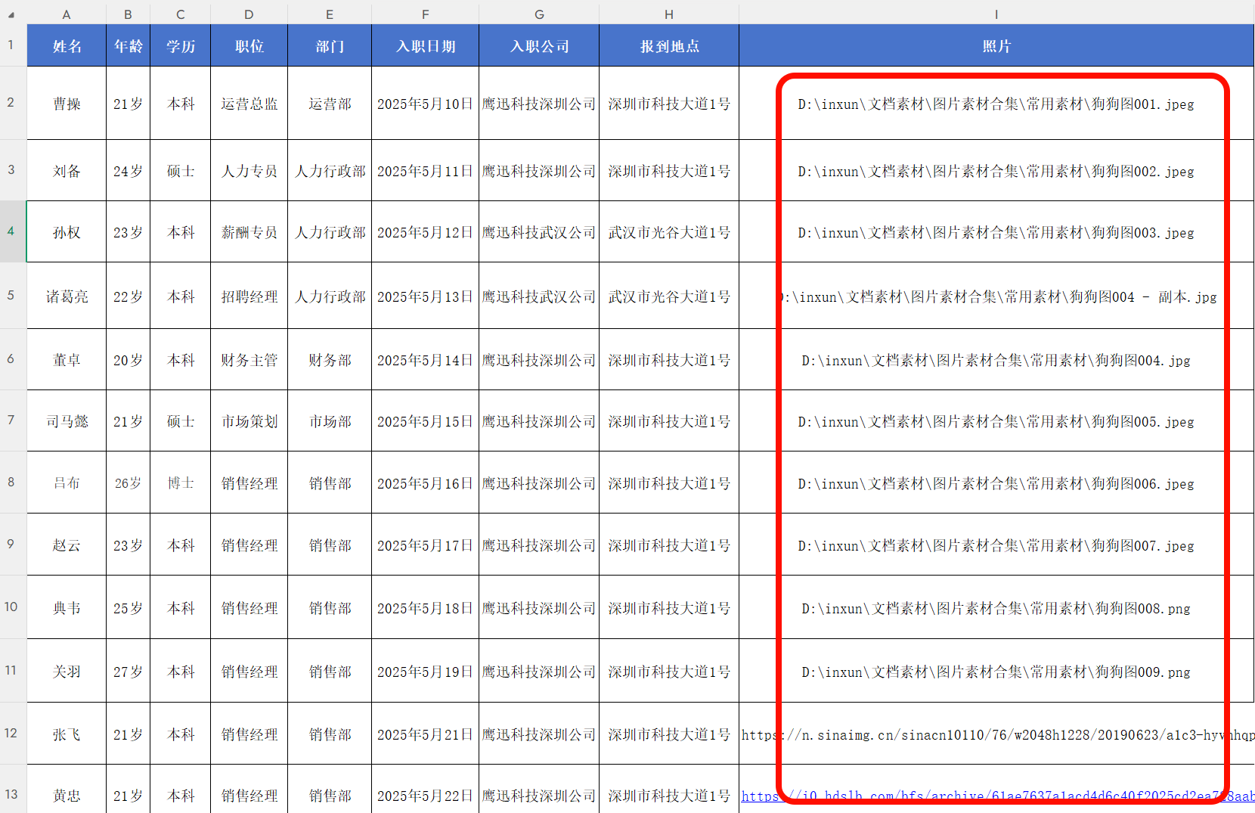Click the select-all corner triangle
This screenshot has height=813, width=1255.
(x=11, y=14)
